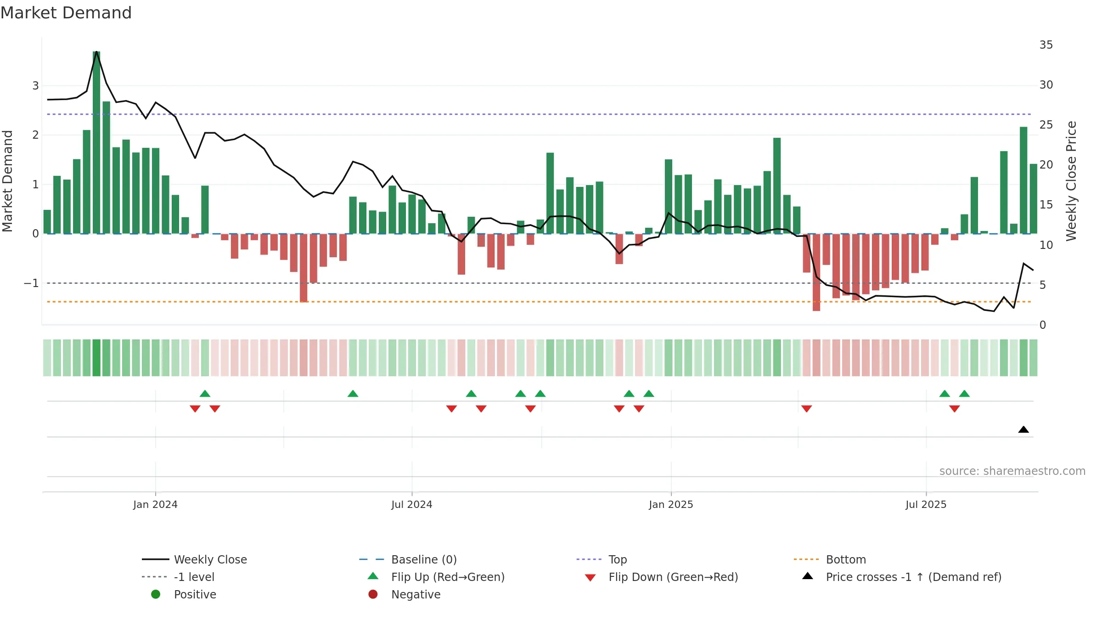The width and height of the screenshot is (1102, 620).
Task: Toggle the Baseline (0) legend entry
Action: (x=408, y=559)
